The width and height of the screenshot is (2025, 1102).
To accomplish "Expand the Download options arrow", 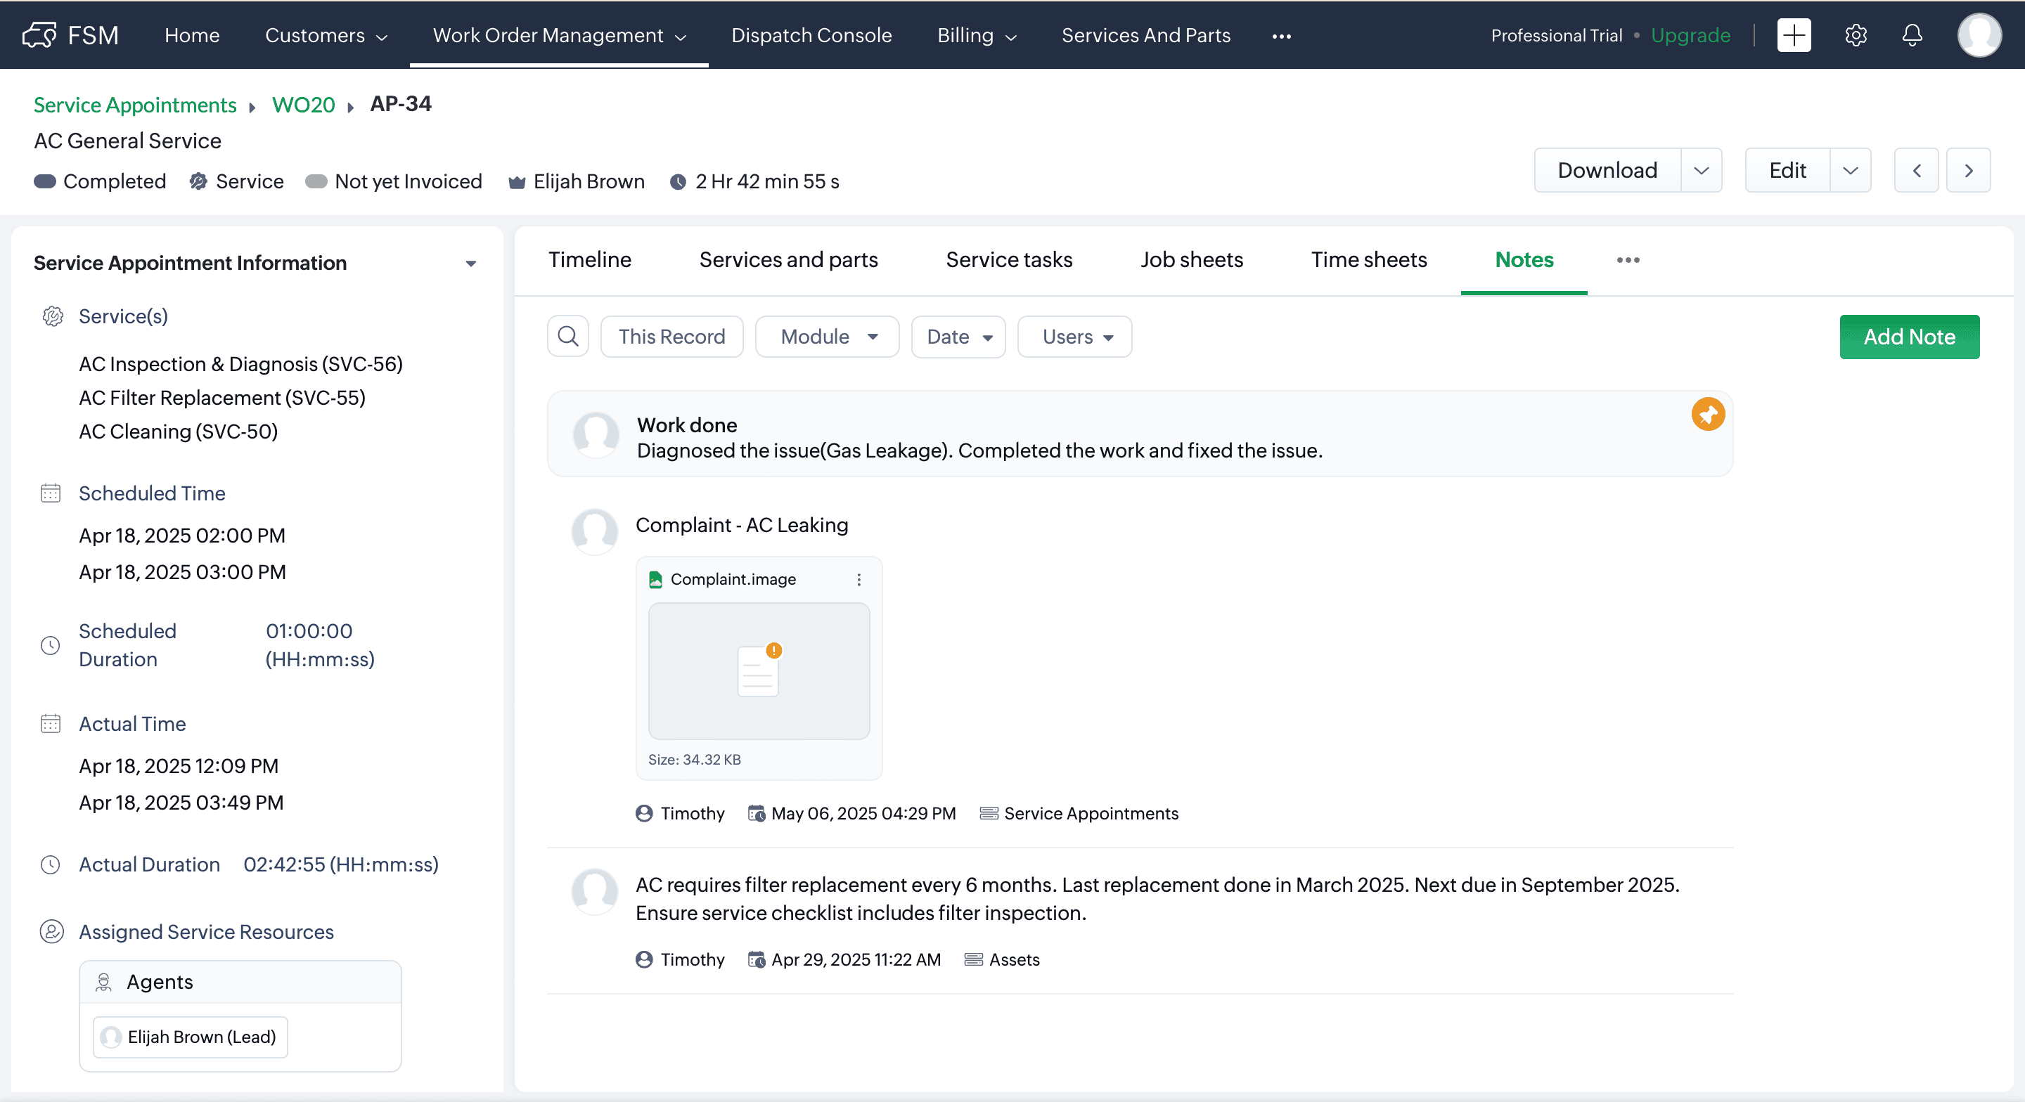I will (x=1701, y=171).
